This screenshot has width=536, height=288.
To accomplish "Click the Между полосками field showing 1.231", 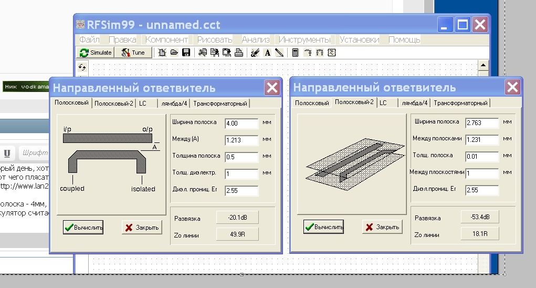I will coord(482,140).
